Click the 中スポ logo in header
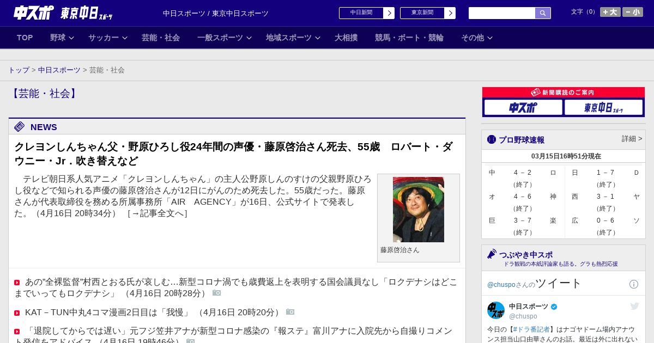The image size is (654, 343). point(34,13)
